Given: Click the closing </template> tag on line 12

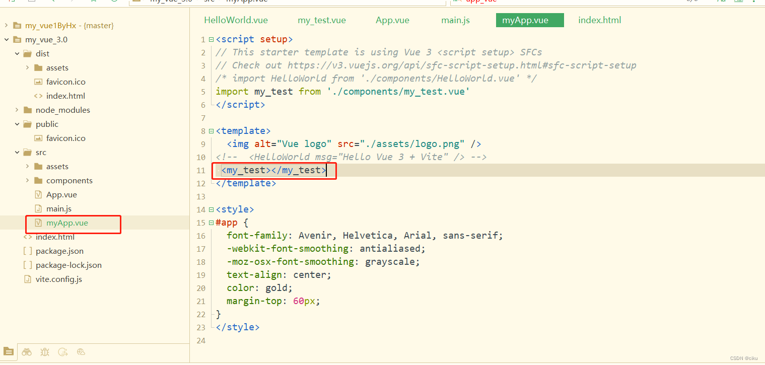Looking at the screenshot, I should [246, 183].
